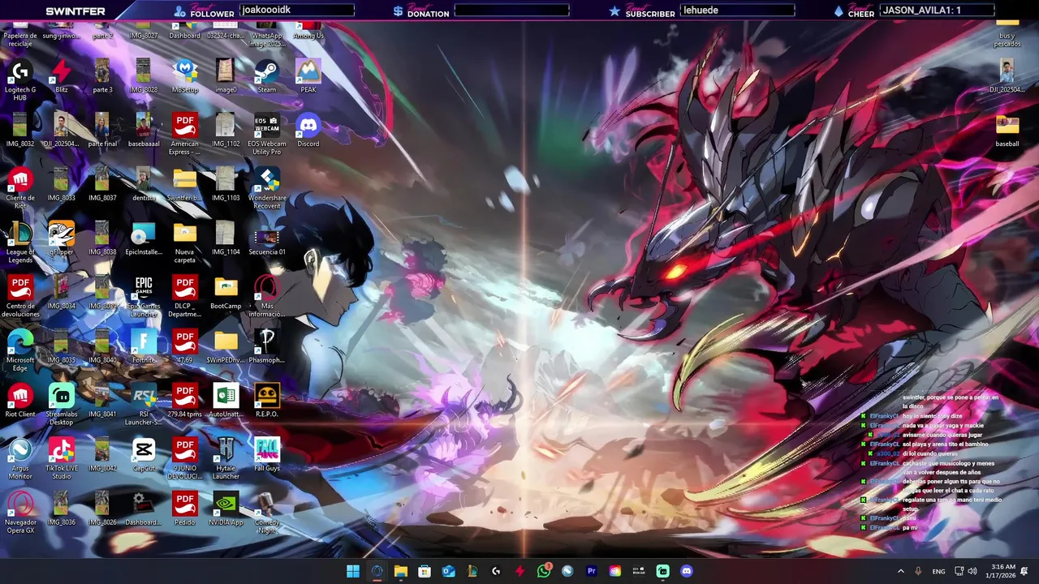Launch Fortnite from the desktop

pyautogui.click(x=144, y=346)
